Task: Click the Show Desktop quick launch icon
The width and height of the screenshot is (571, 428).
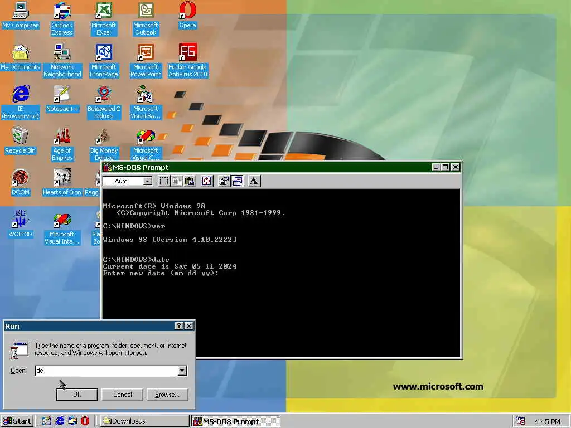Action: click(47, 421)
